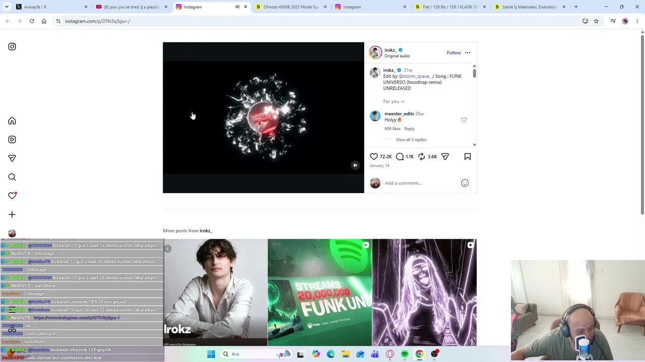Open the @storm_space_ mention link
The width and height of the screenshot is (645, 362).
tap(415, 76)
